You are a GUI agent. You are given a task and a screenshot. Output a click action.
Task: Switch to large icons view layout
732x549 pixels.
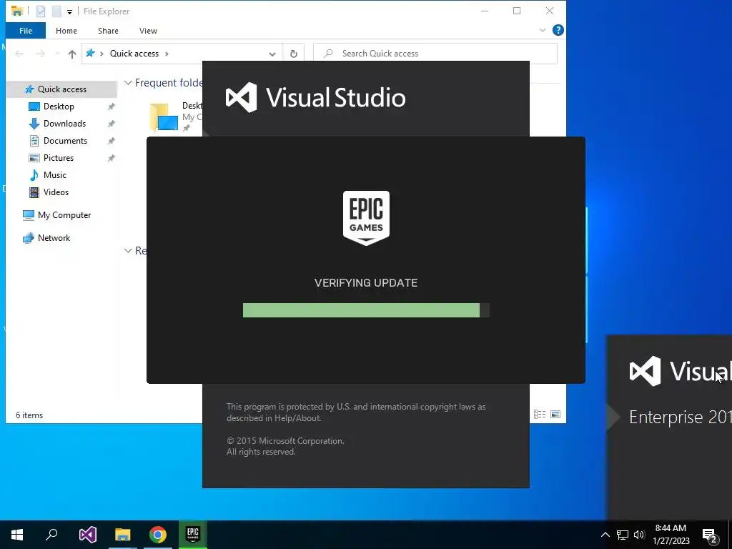555,415
